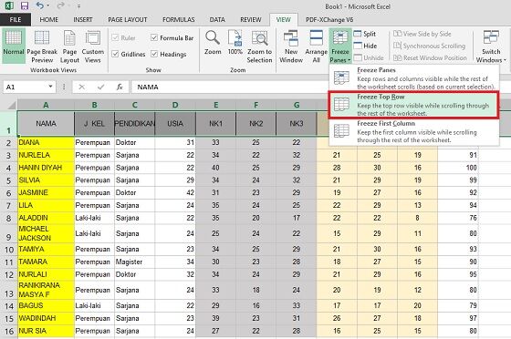Toggle the Formula Bar checkbox
511x339 pixels.
154,37
